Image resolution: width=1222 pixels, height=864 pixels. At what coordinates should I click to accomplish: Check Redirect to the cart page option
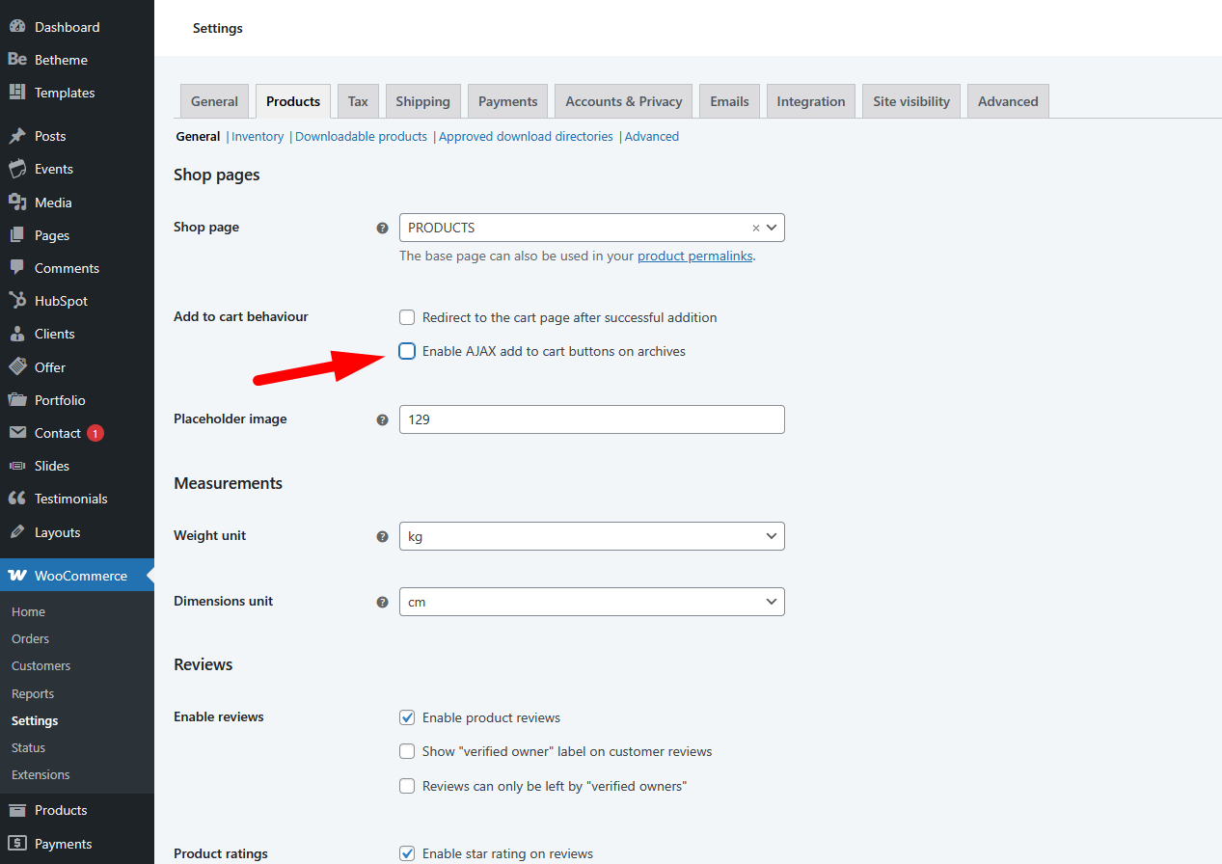tap(407, 317)
